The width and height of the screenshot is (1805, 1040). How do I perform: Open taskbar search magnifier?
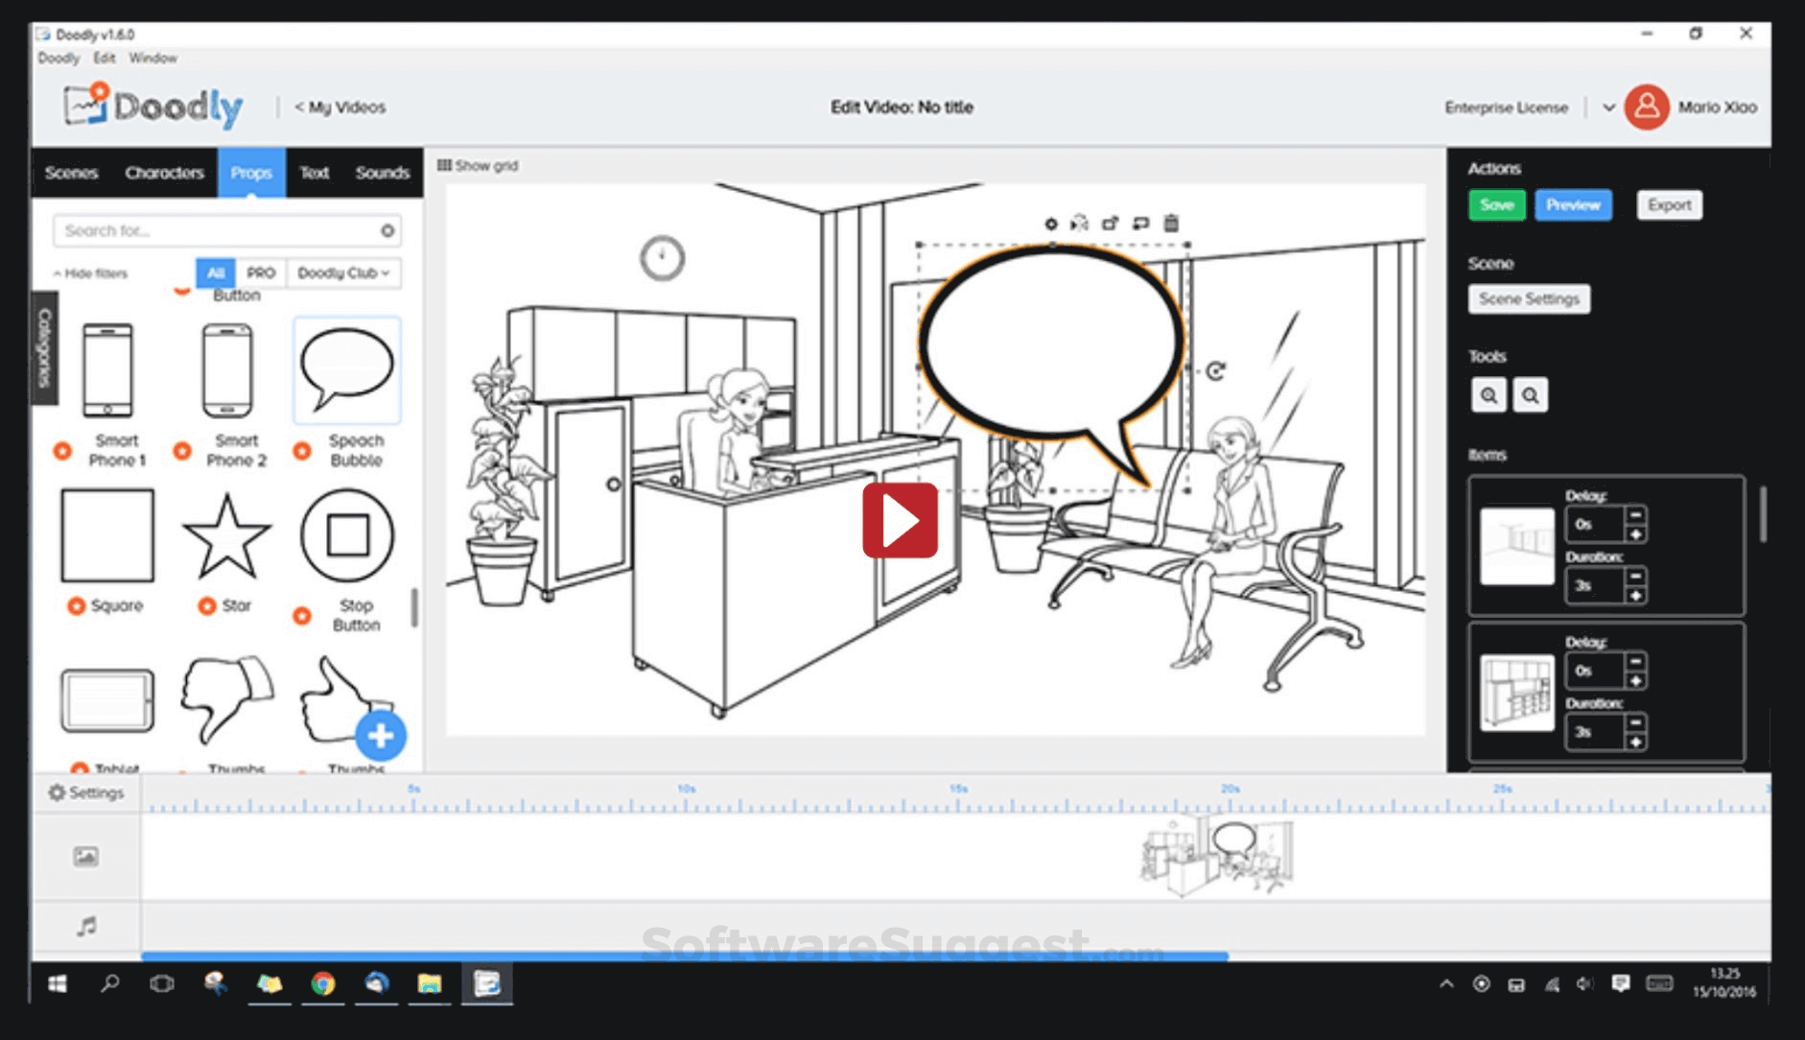point(110,983)
